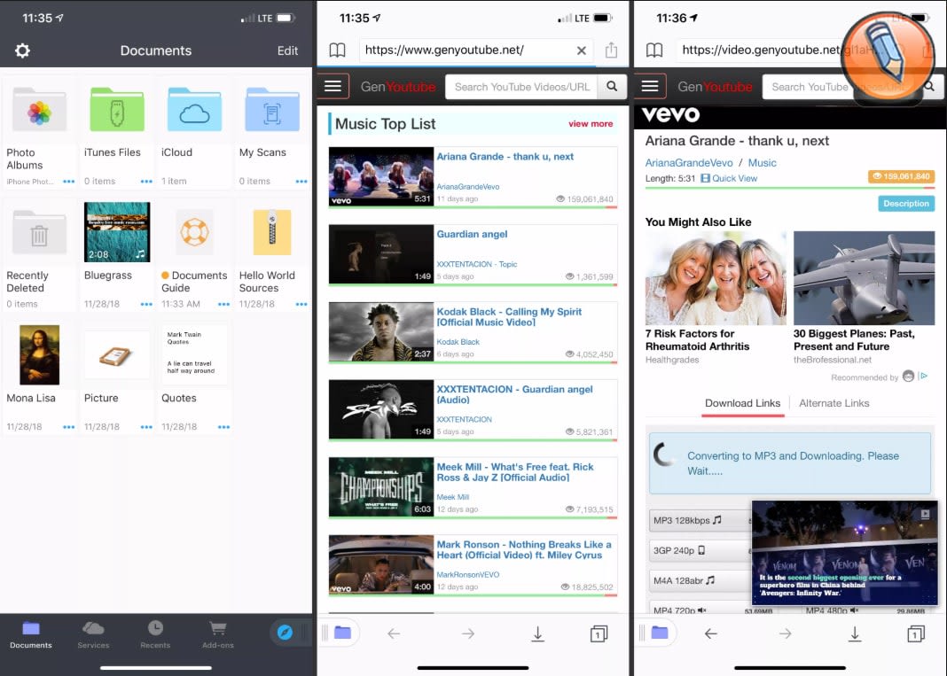The width and height of the screenshot is (947, 676).
Task: Tap file manager folder icon in middle browser
Action: 342,633
